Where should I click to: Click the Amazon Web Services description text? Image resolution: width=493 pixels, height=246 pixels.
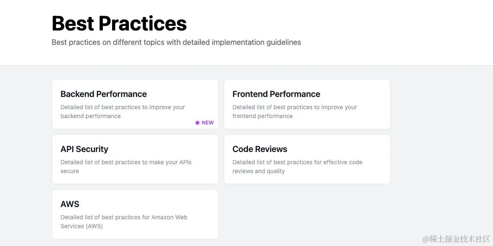(x=124, y=222)
